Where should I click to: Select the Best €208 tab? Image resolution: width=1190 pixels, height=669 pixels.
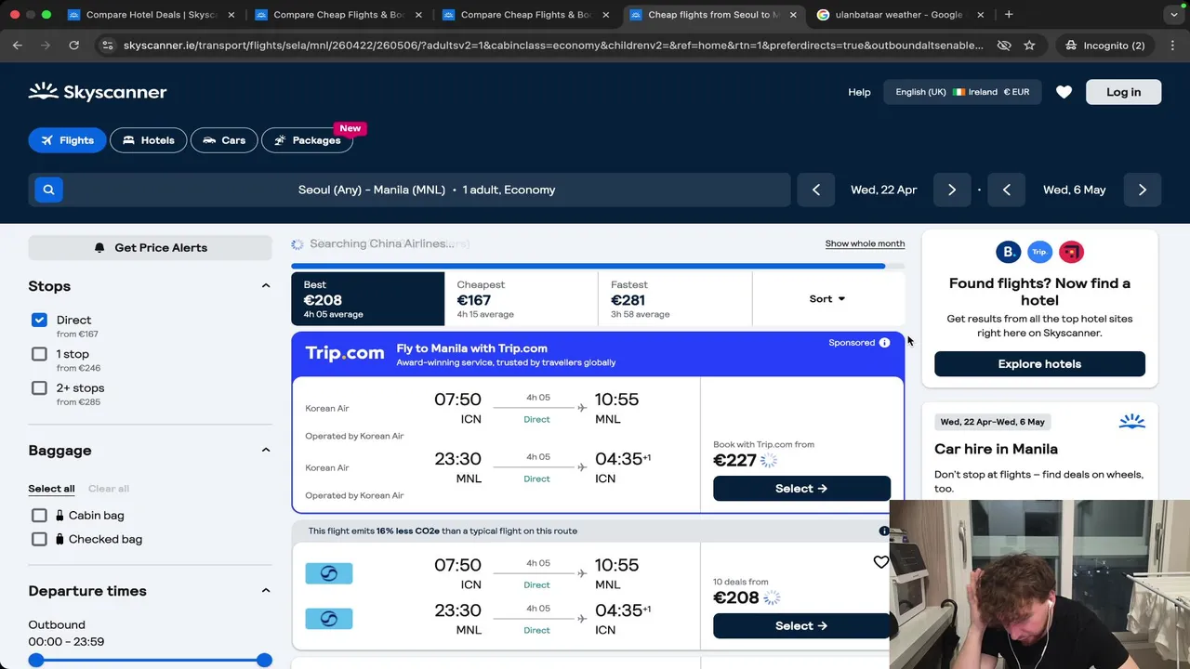tap(368, 299)
